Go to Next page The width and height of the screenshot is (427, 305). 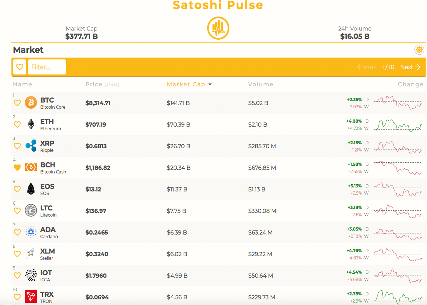pyautogui.click(x=410, y=67)
